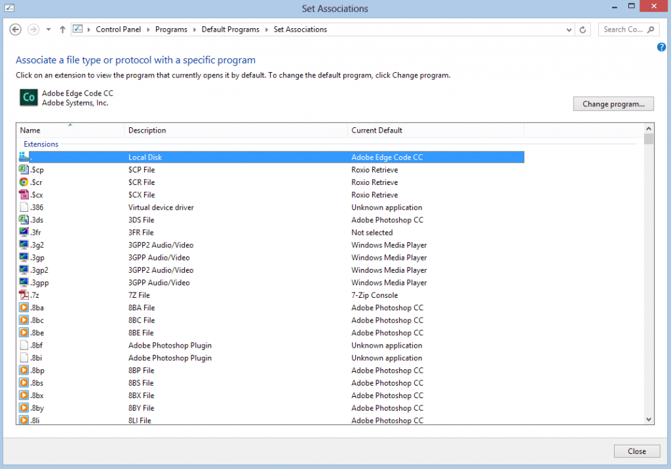Click 'Roxio Retrieve' in the .$cp row
This screenshot has height=469, width=671.
(374, 170)
